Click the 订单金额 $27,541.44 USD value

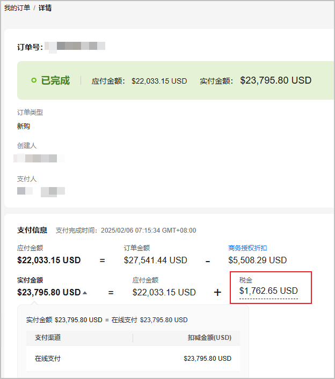(x=155, y=260)
